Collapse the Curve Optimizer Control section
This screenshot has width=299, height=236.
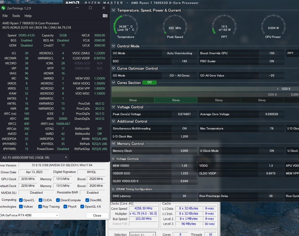(x=114, y=69)
